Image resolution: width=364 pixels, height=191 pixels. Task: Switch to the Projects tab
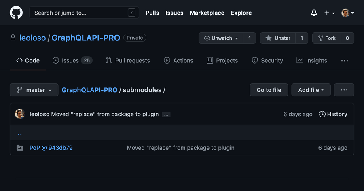222,61
